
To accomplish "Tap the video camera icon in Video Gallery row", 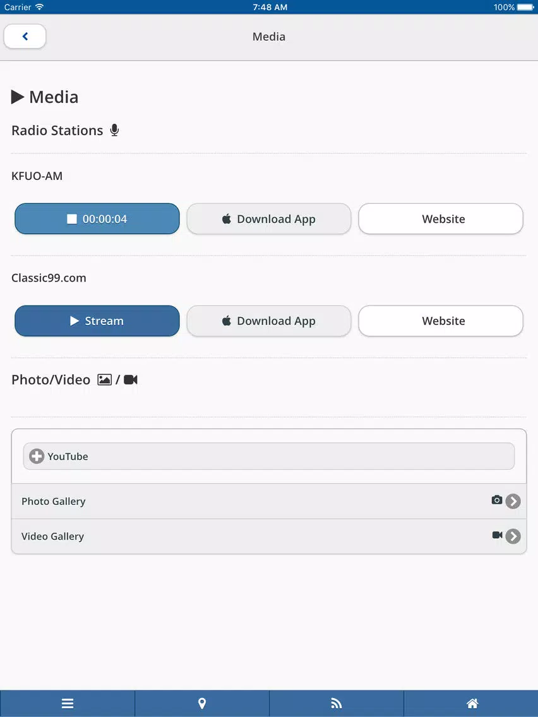I will pyautogui.click(x=497, y=535).
